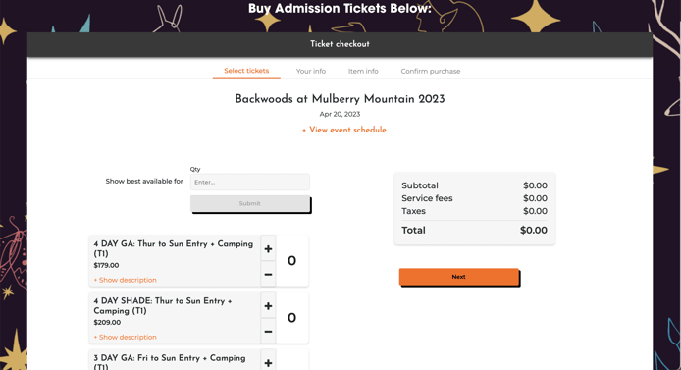The width and height of the screenshot is (681, 370).
Task: Increase 4 DAY GA ticket quantity with plus
Action: (x=268, y=248)
